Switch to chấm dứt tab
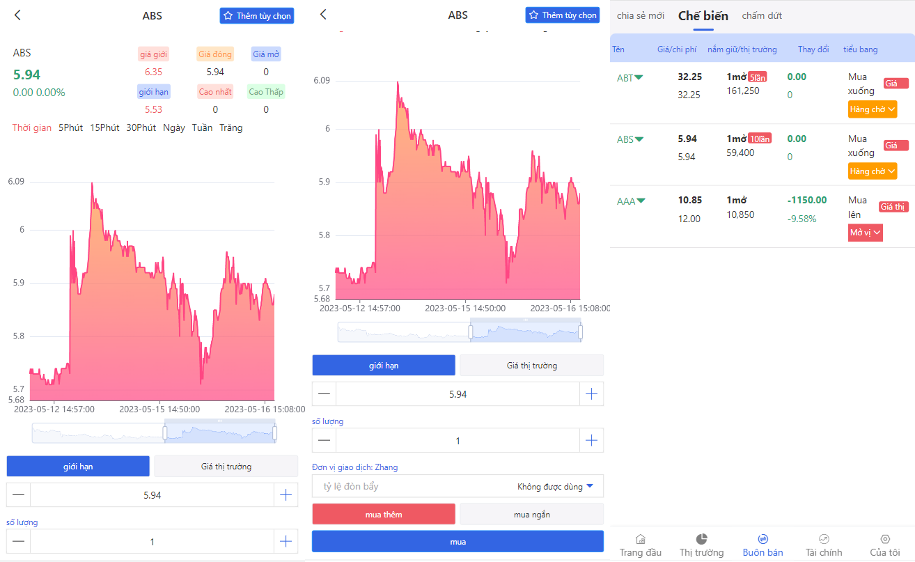 (762, 15)
